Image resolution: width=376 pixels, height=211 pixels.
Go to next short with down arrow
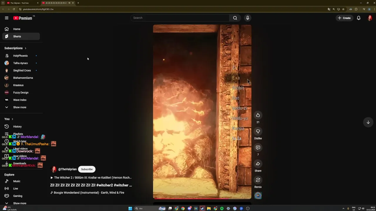[x=368, y=122]
